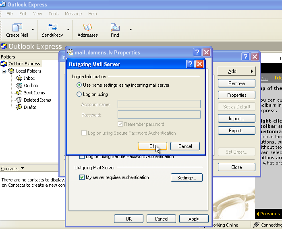Click Remove in Internet Accounts
The image size is (282, 229).
236,83
